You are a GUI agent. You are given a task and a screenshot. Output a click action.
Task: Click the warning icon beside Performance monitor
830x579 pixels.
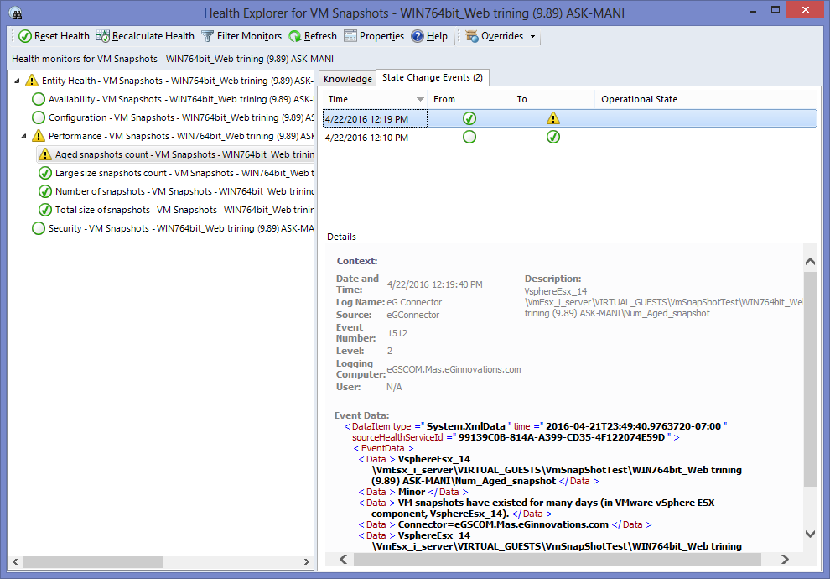click(x=39, y=136)
